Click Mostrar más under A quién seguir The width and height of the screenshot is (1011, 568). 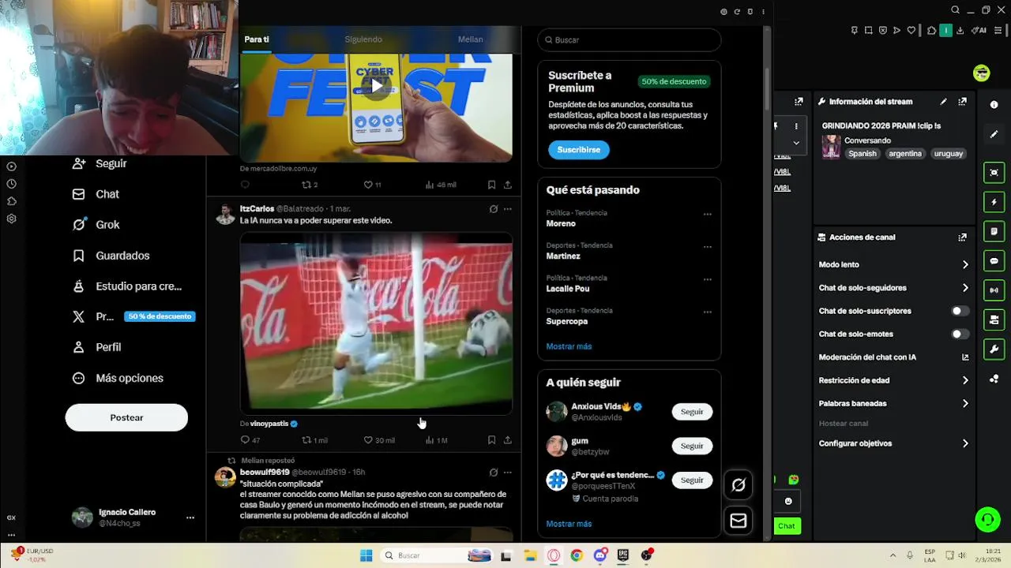tap(569, 524)
